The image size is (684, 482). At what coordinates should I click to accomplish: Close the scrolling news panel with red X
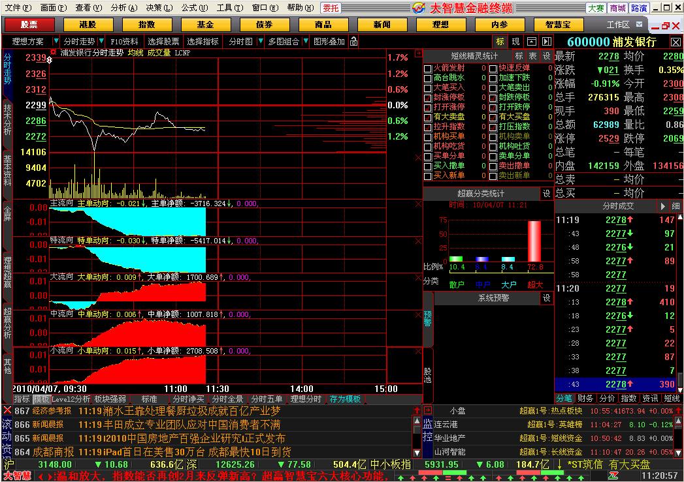[x=7, y=410]
